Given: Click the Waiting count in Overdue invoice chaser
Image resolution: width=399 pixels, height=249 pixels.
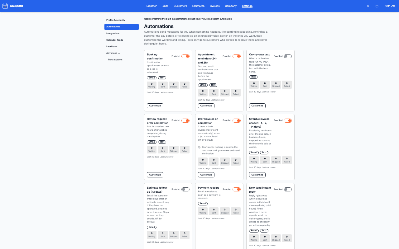Looking at the screenshot, I should point(254,160).
